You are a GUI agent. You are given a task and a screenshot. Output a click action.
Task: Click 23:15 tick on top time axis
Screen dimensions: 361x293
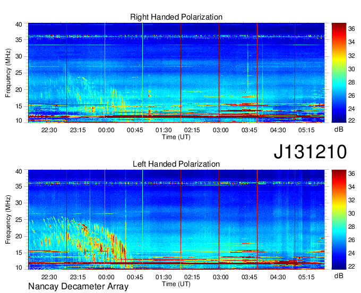[x=78, y=130]
